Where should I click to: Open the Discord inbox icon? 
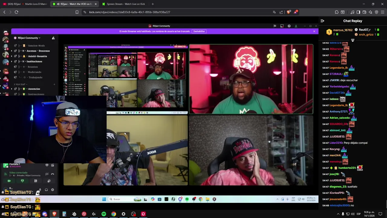tap(282, 26)
